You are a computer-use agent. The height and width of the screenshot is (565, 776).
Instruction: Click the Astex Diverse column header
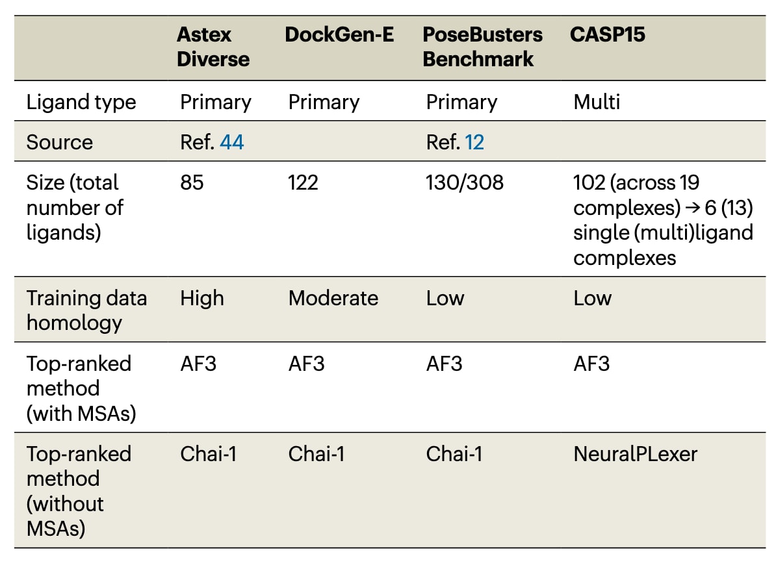point(213,47)
